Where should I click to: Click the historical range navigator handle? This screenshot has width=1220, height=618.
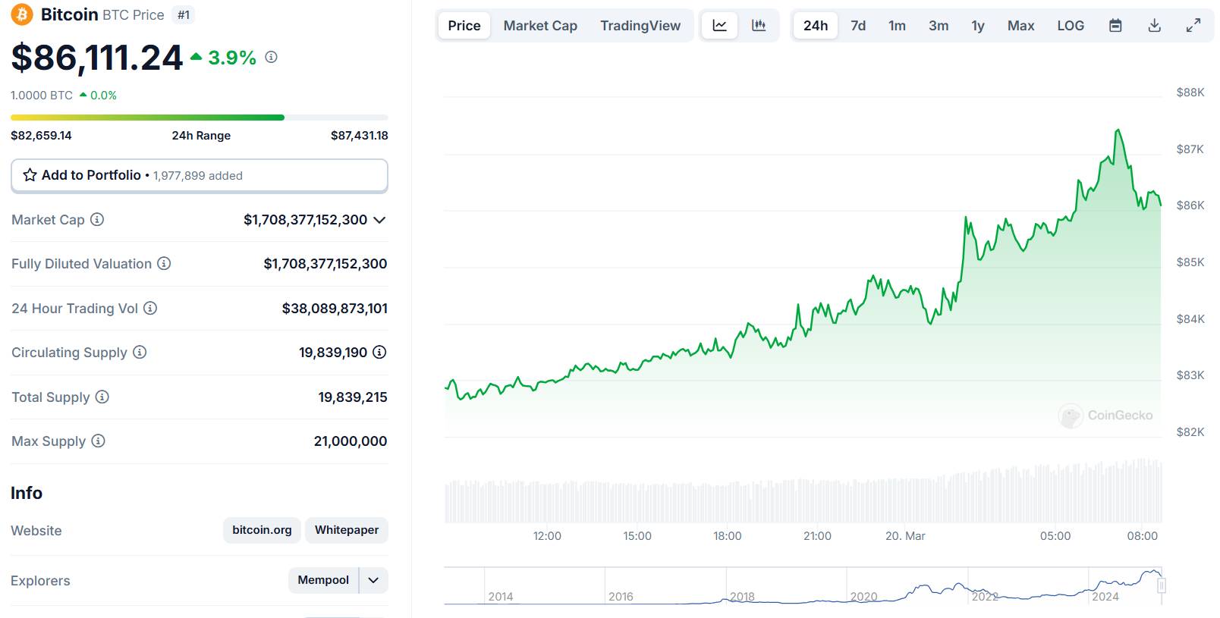(x=1161, y=585)
